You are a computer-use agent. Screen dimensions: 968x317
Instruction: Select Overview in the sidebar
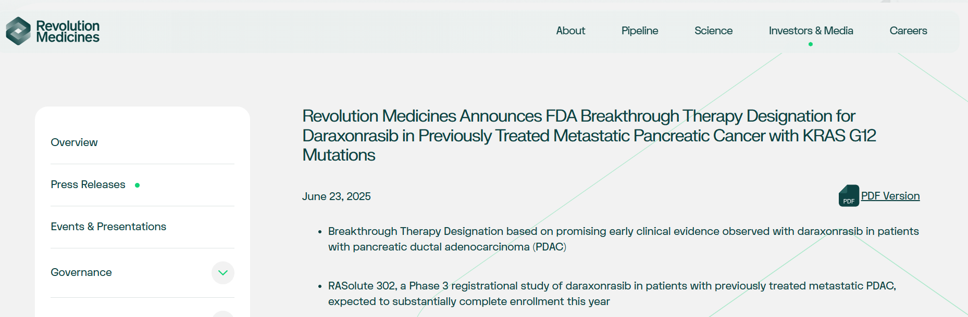point(74,142)
